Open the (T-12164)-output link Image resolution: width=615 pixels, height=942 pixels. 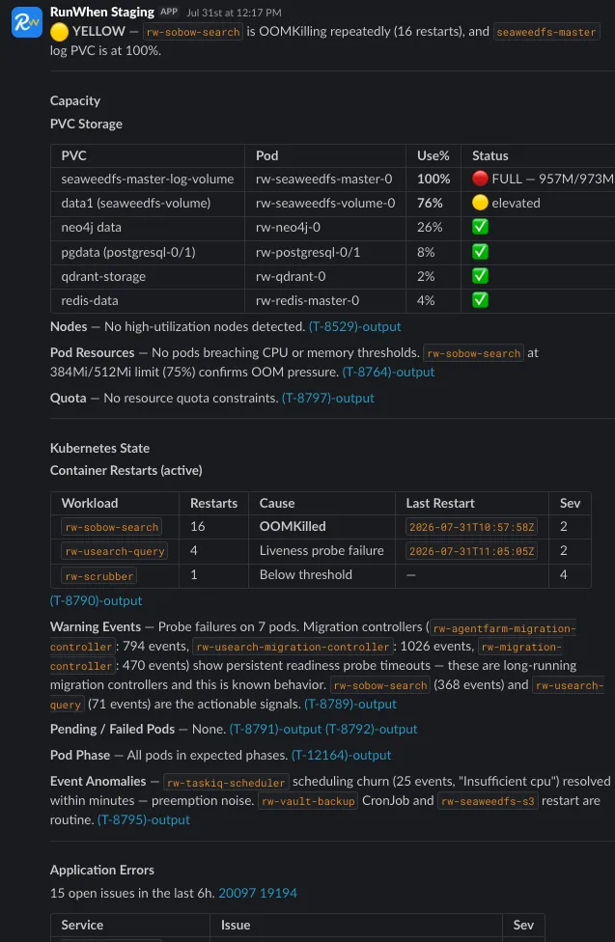tap(342, 755)
